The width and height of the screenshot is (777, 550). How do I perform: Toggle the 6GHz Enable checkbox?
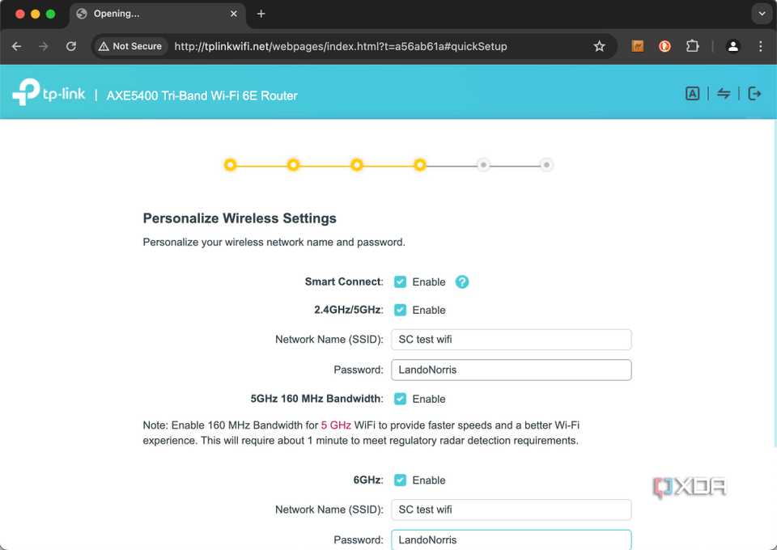pos(400,480)
